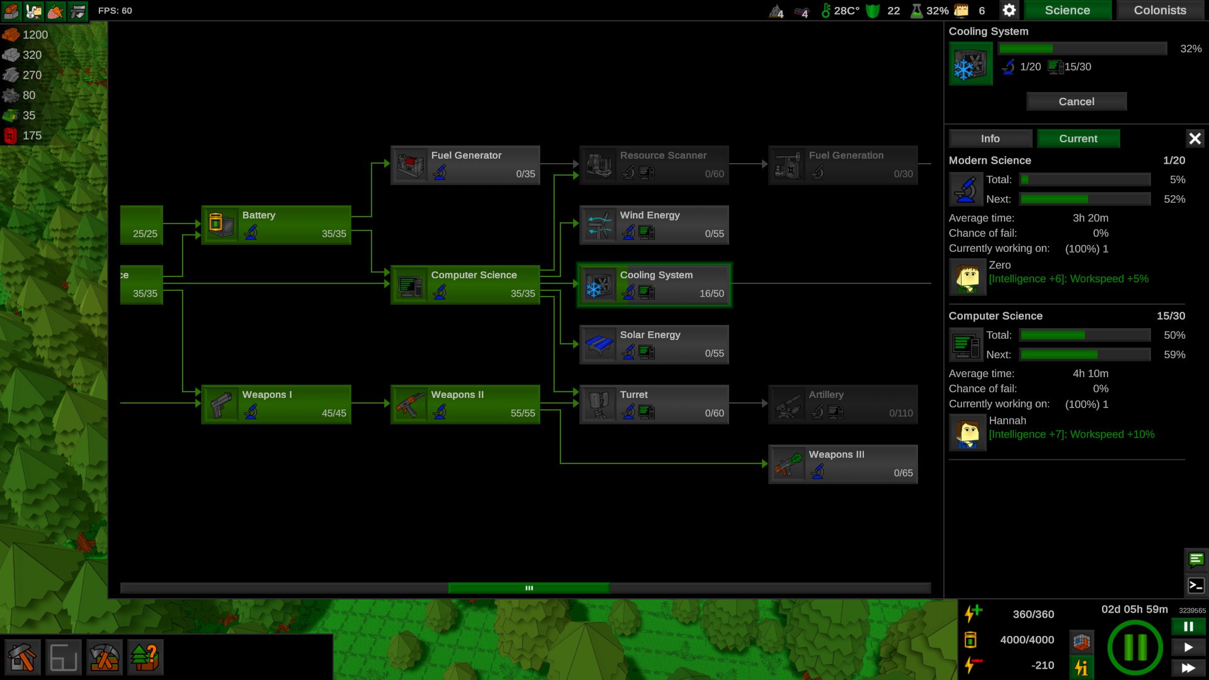
Task: Open the weapons and armor category icon
Action: coord(77,11)
